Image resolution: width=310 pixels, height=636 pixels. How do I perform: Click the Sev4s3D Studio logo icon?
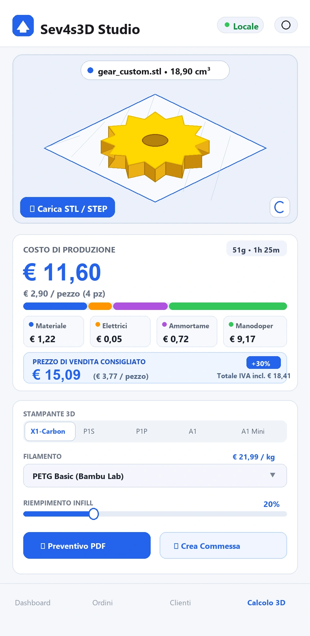[23, 26]
